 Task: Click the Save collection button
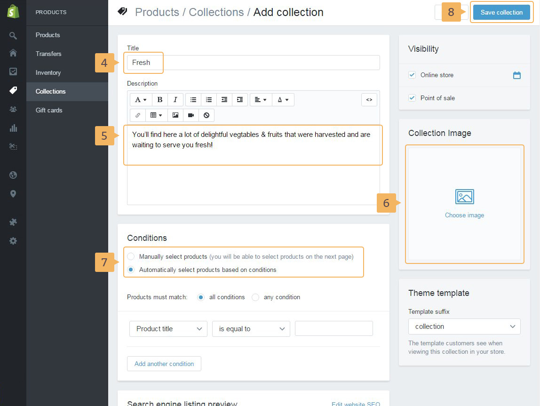point(501,13)
